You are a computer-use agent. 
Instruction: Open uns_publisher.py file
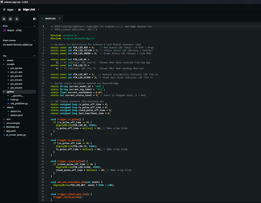pyautogui.click(x=19, y=104)
